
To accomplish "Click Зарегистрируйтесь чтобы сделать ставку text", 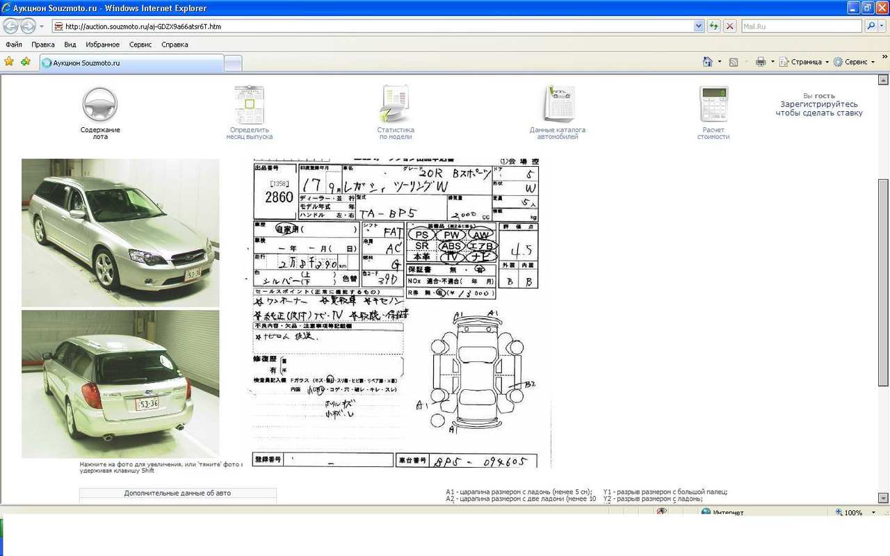I will click(819, 108).
